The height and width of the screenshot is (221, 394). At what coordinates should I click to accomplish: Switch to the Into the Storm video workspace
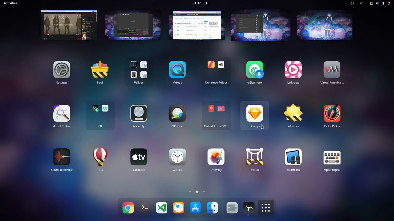click(x=69, y=25)
